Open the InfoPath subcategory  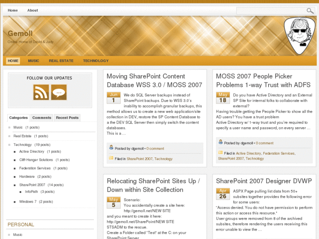tap(31, 192)
